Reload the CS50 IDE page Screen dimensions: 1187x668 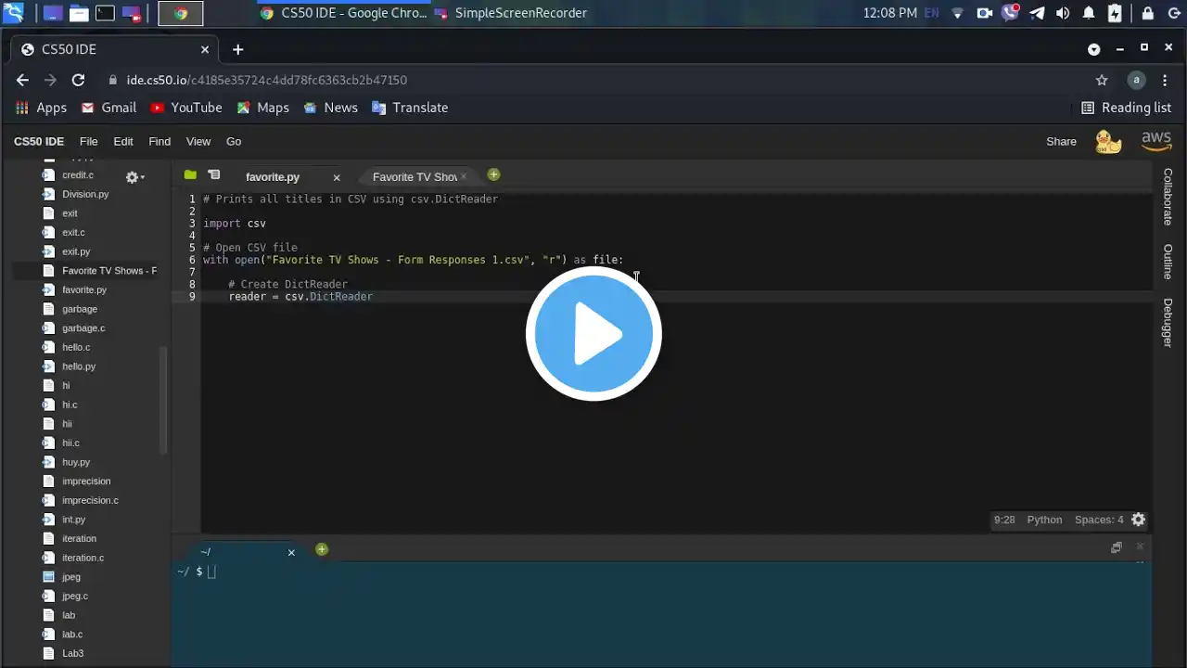coord(78,80)
